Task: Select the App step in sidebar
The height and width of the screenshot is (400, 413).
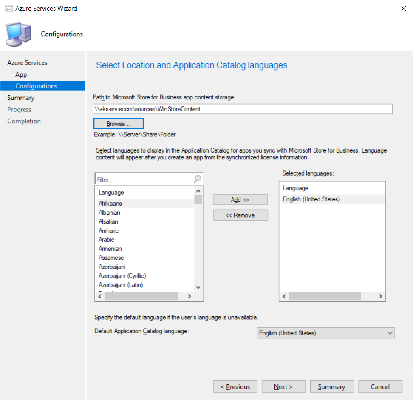Action: pyautogui.click(x=21, y=74)
